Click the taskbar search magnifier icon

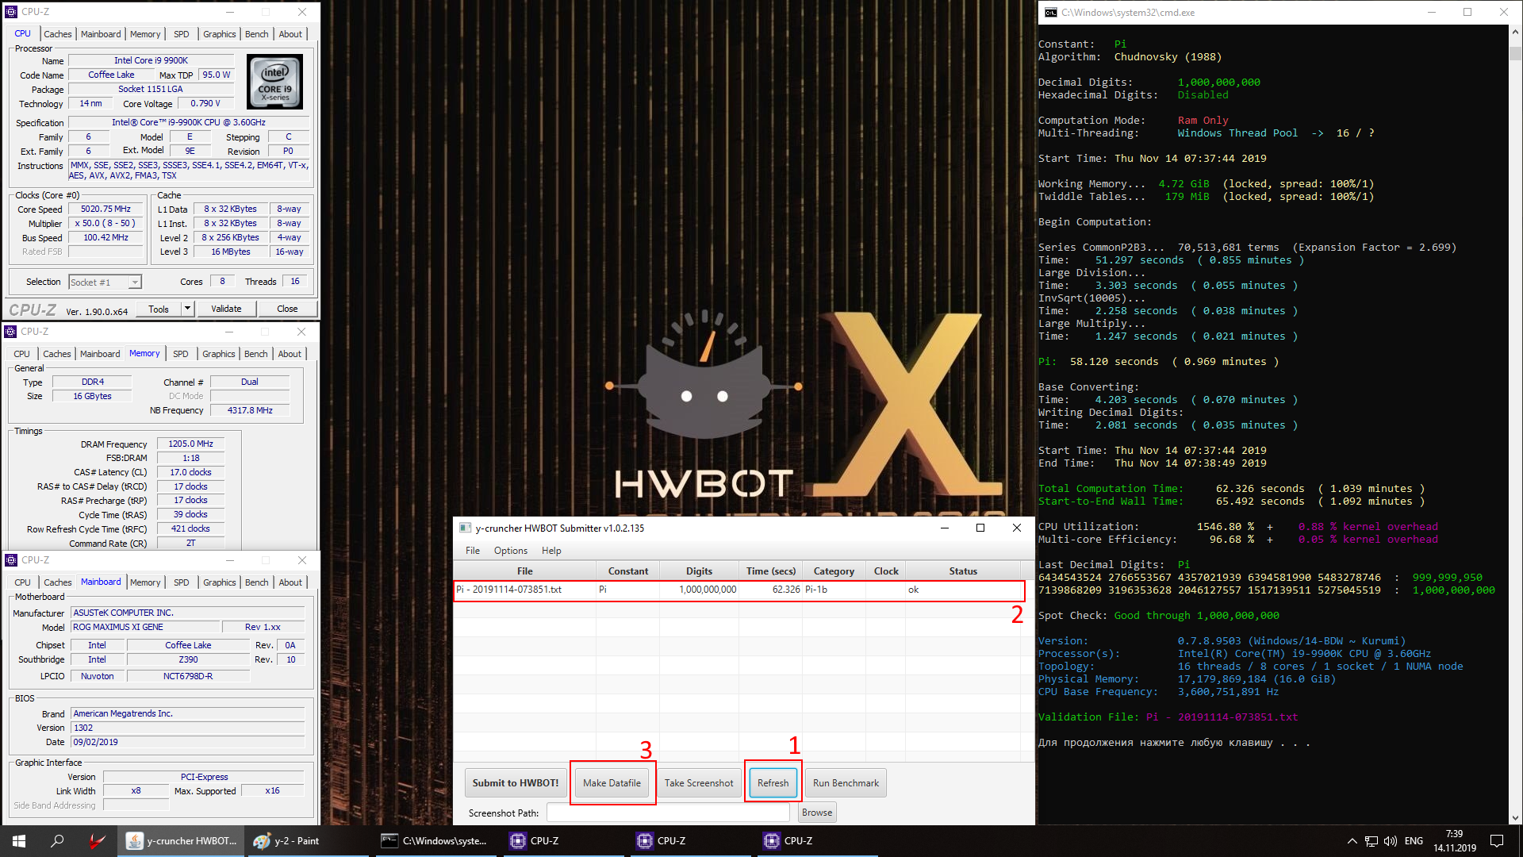point(57,841)
